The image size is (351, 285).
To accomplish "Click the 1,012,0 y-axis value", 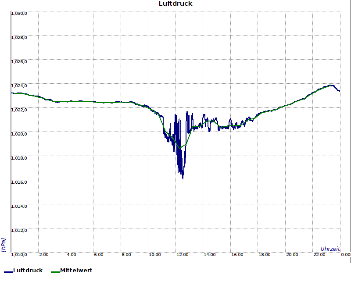I will click(19, 231).
